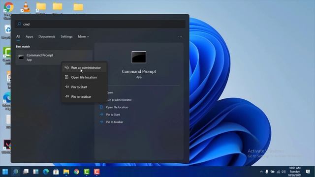Open the notification center icon

click(x=308, y=172)
